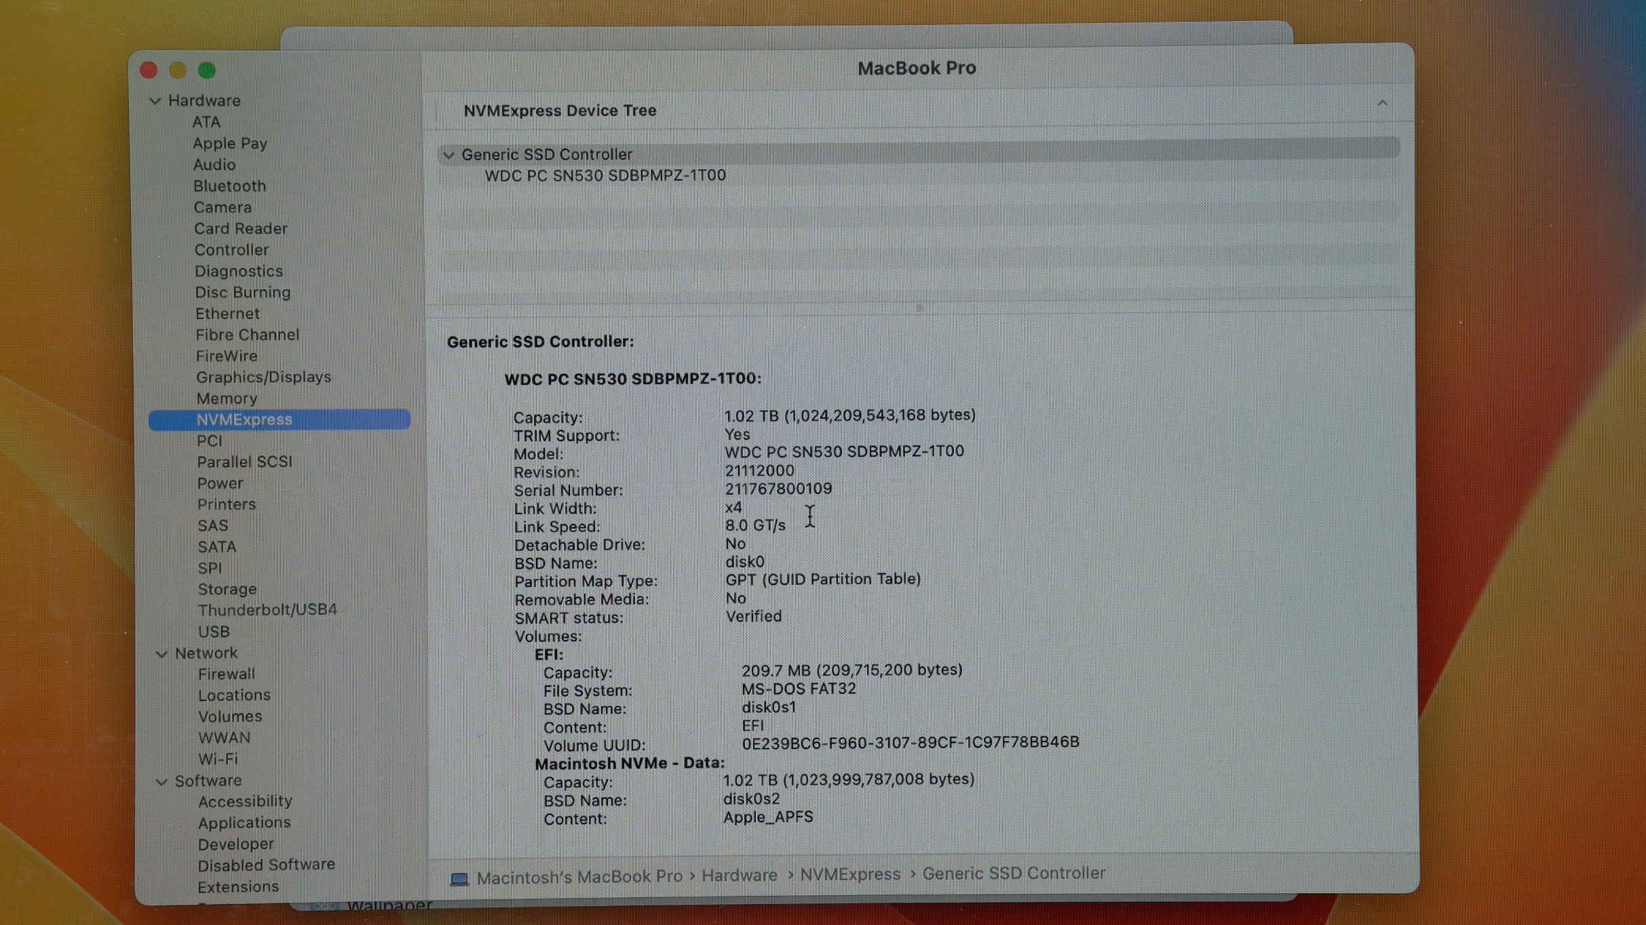Screen dimensions: 1646x925
Task: Select Thunderbolt/USB4 in the sidebar
Action: tap(267, 610)
